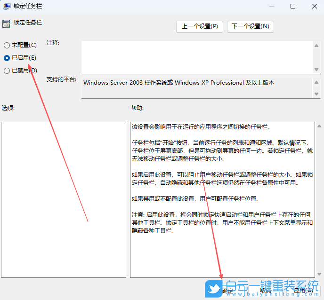Minimize the 锁定任务栏 window

coord(272,7)
